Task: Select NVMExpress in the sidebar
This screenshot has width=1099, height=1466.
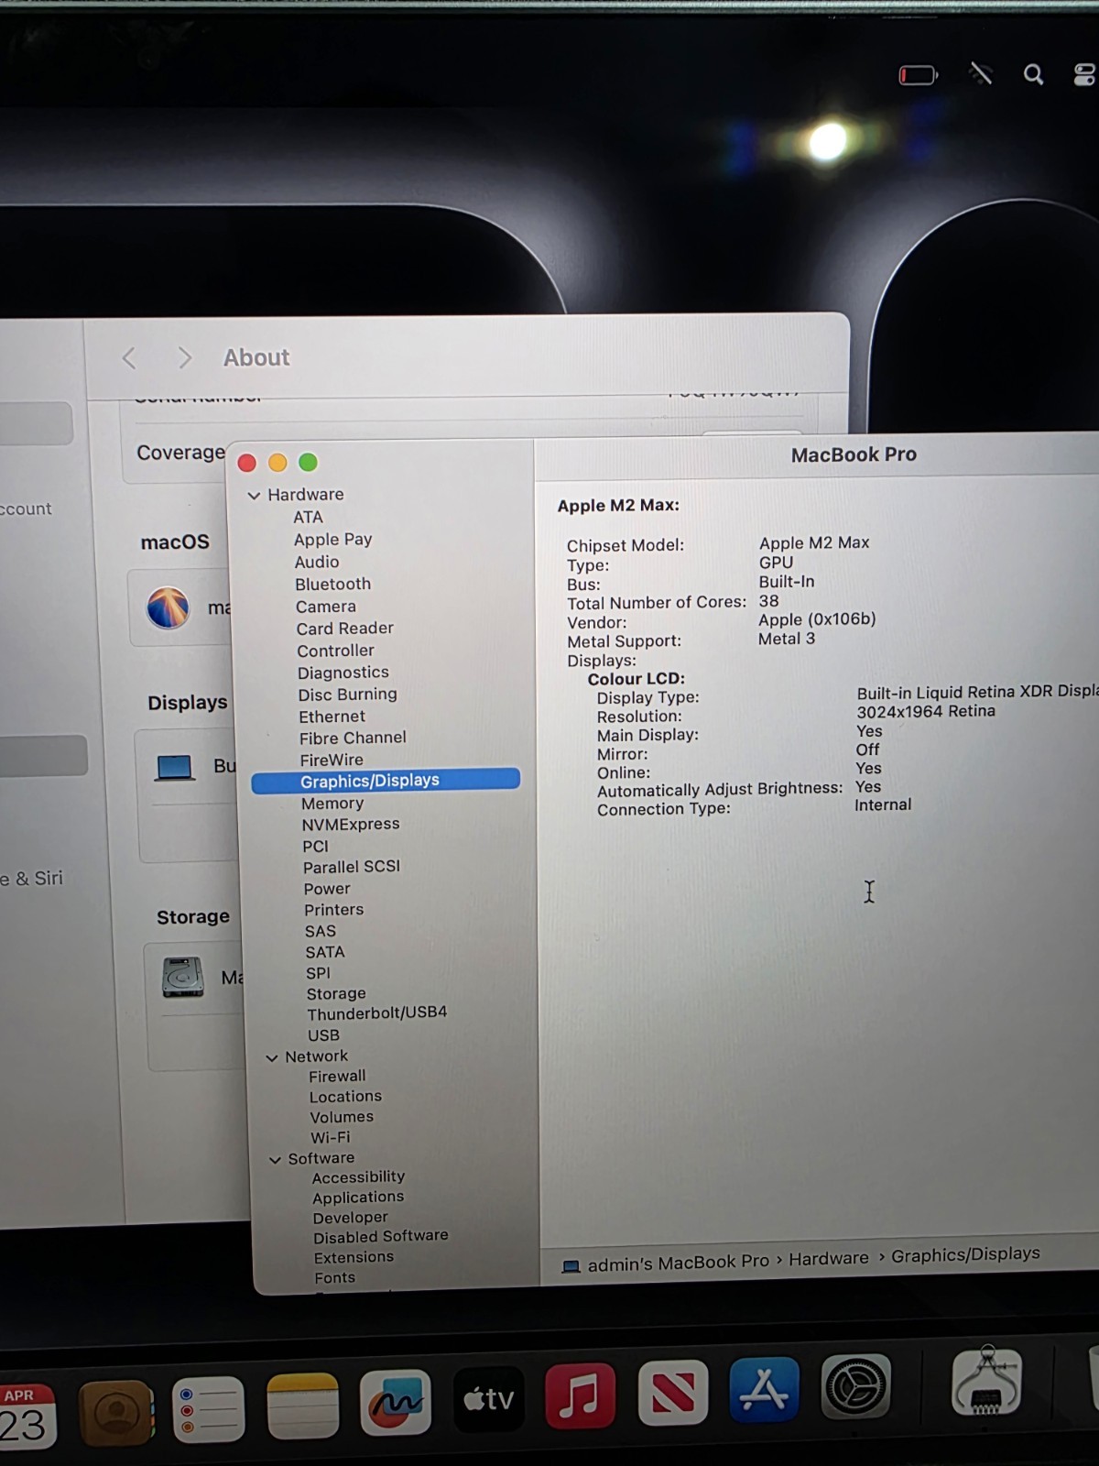Action: [351, 825]
